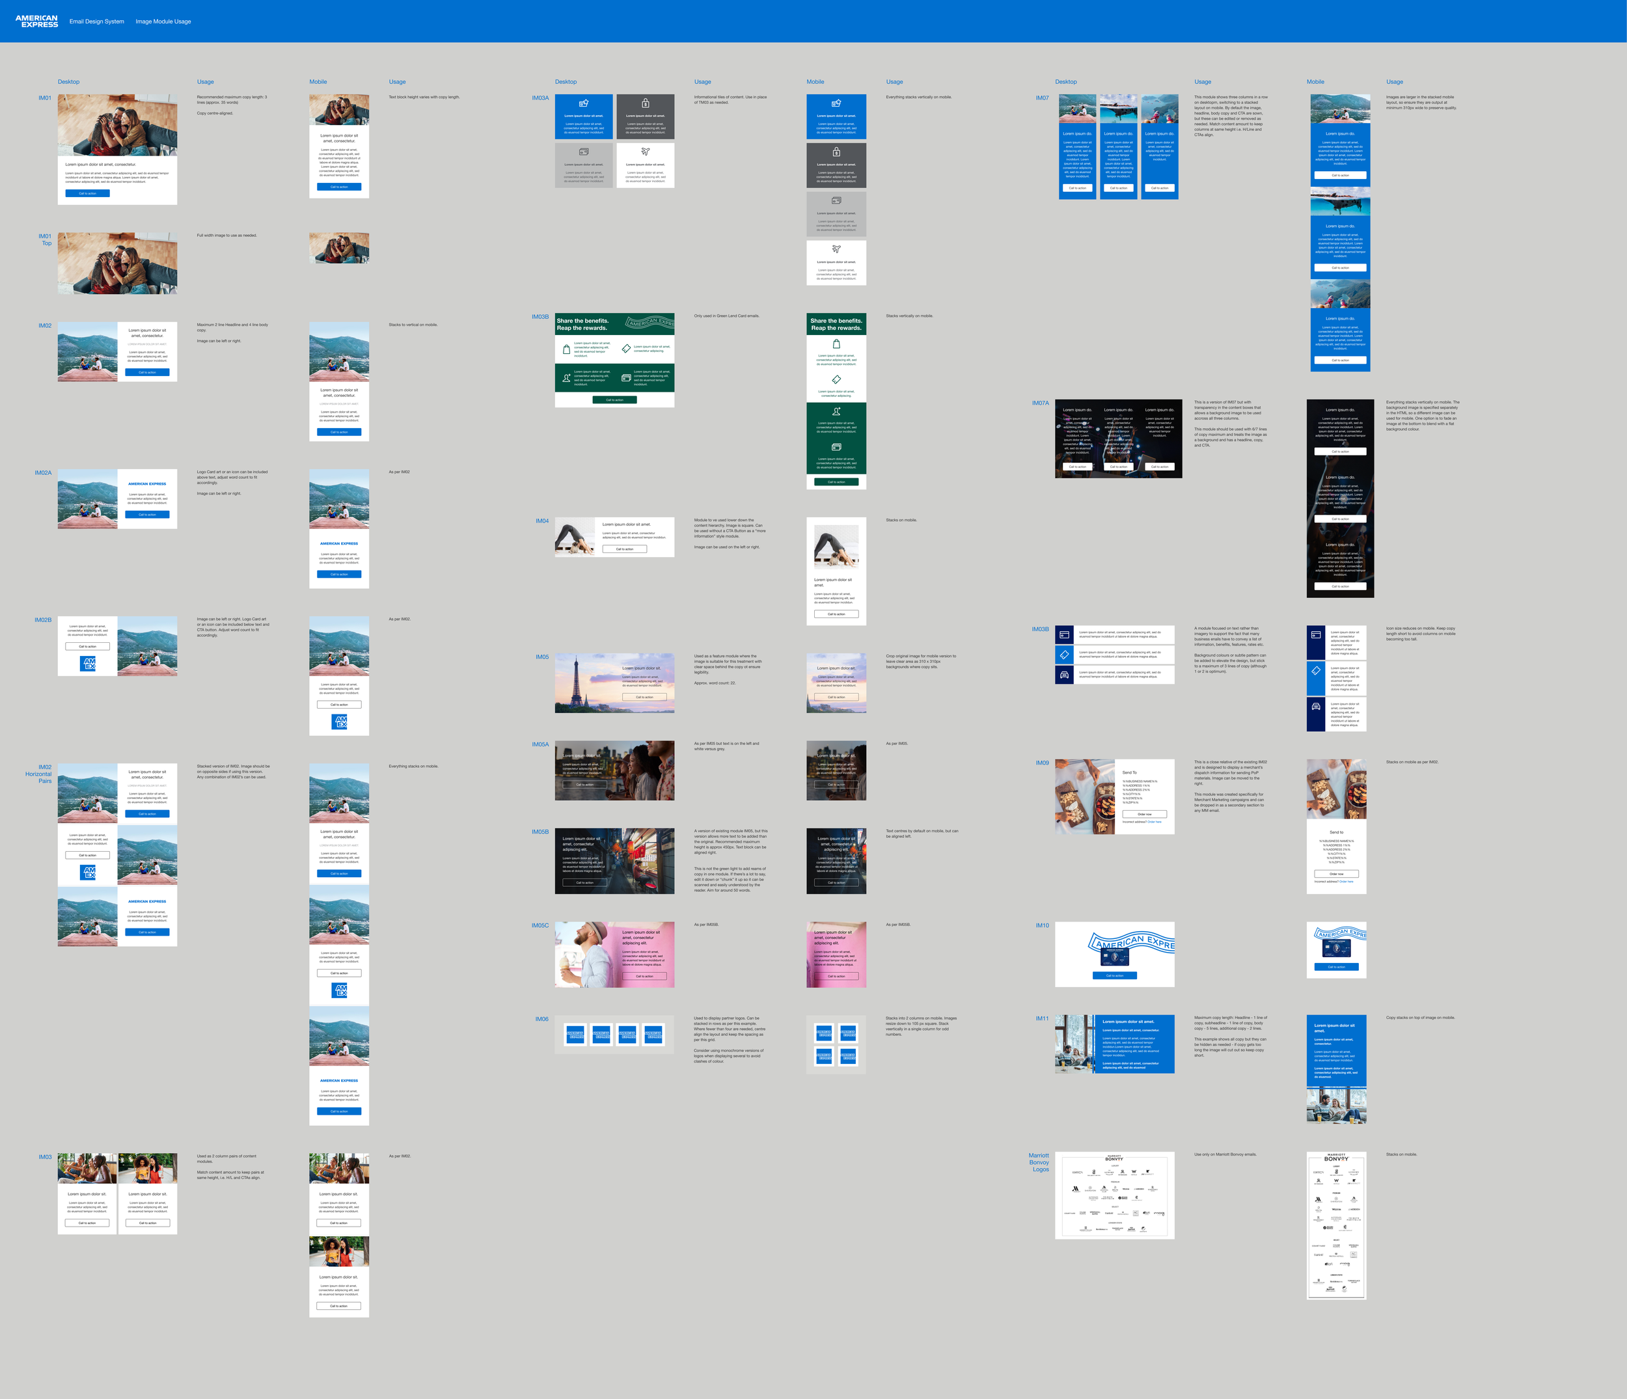Click the card-with-star icon in IM03A mobile blue tile

point(836,103)
